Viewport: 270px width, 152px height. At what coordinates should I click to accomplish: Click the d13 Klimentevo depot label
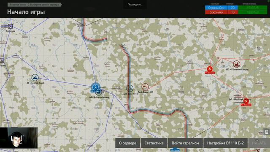click(237, 69)
